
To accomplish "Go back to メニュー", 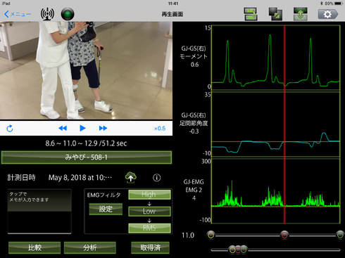I will [18, 14].
